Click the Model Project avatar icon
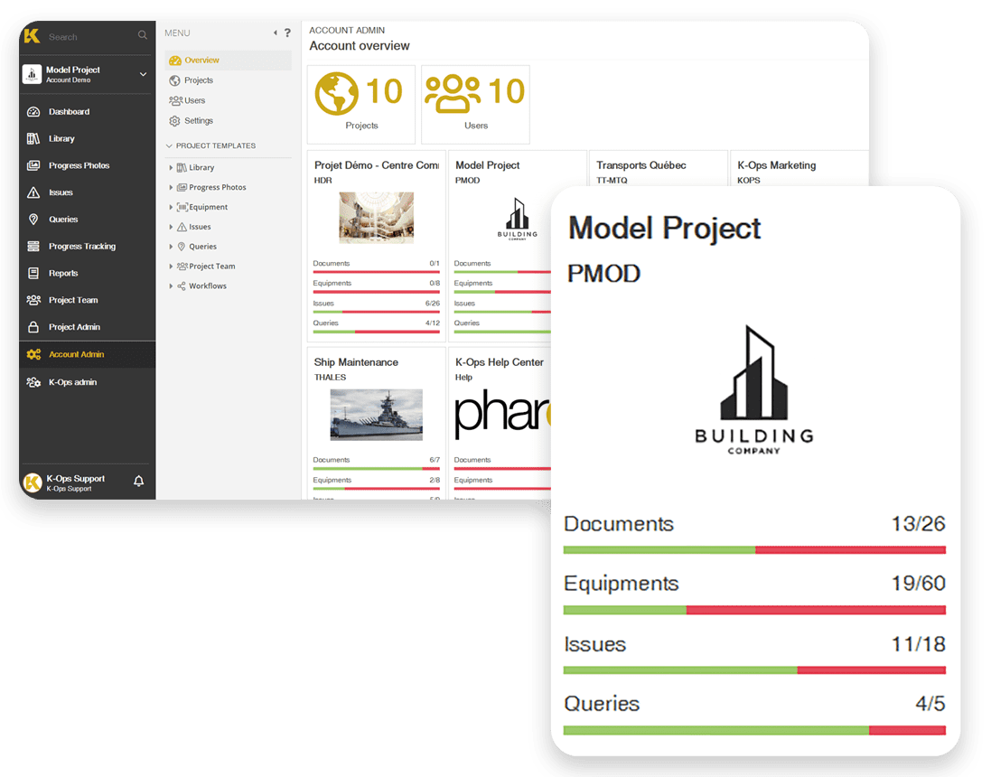991x777 pixels. point(32,74)
